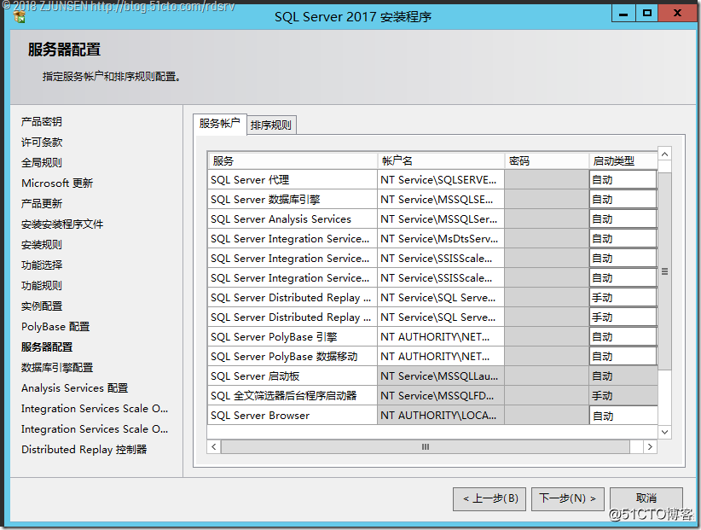Click the 密码 column header
This screenshot has width=701, height=530.
[547, 161]
